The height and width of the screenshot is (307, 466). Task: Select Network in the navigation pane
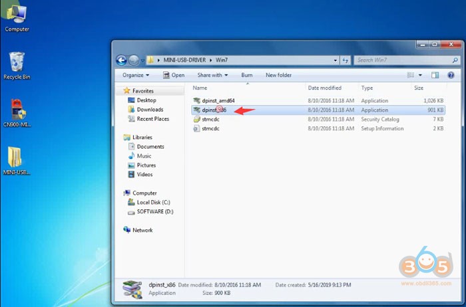(142, 230)
